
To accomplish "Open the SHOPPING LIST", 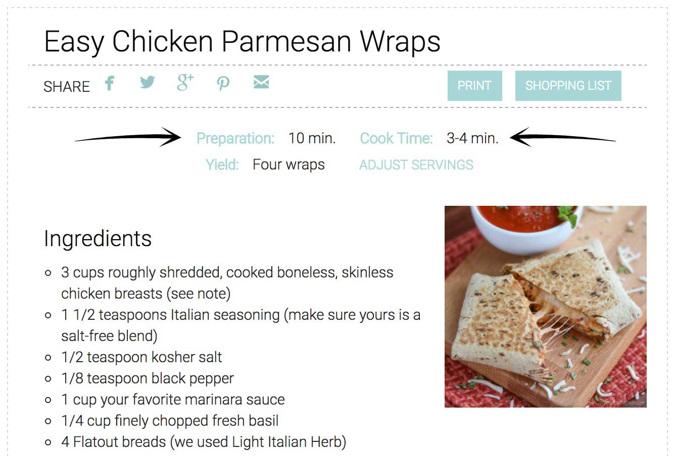I will pos(568,86).
